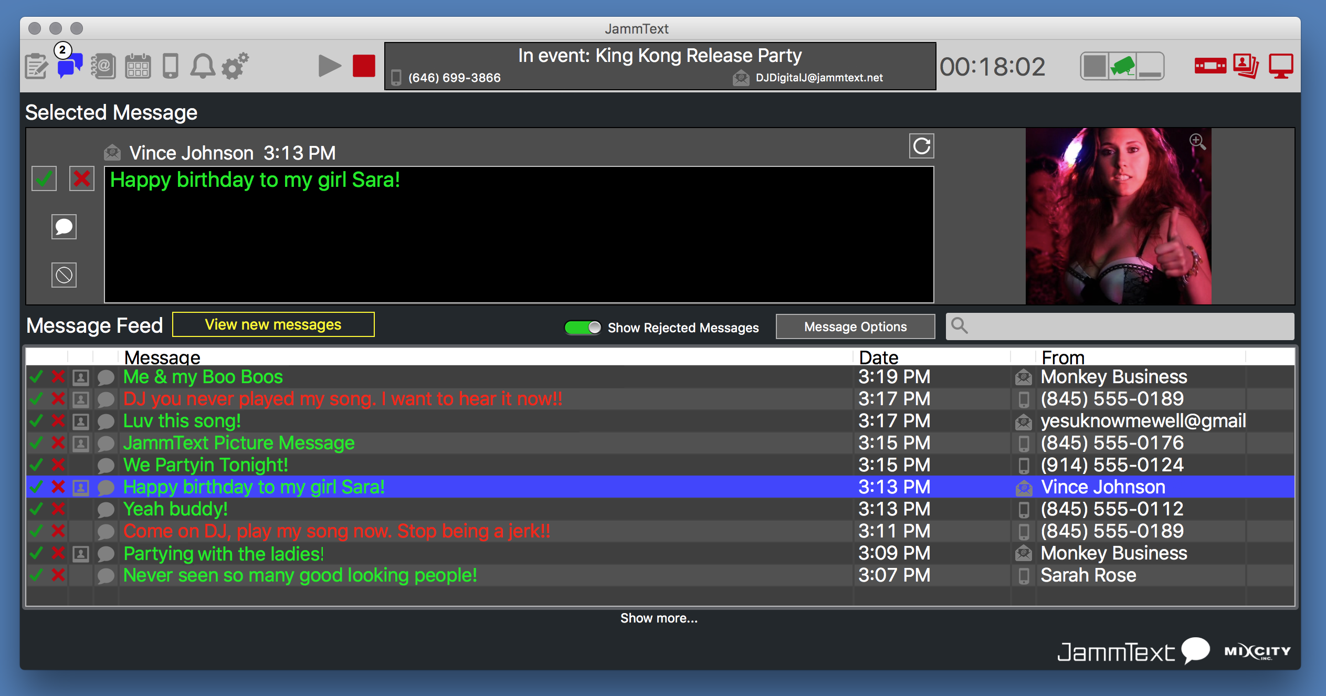Reject the 'Me & my Boo Boos' message
1326x696 pixels.
[58, 377]
